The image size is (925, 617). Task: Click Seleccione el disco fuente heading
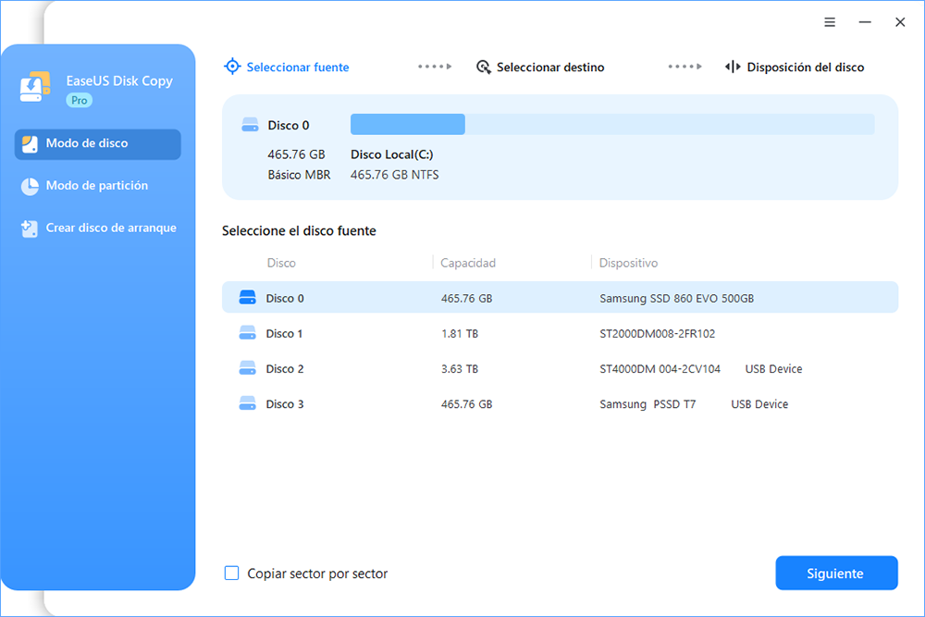299,230
